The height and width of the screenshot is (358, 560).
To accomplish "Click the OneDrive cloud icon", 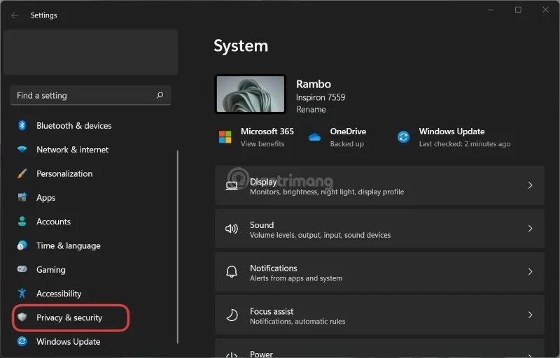I will pyautogui.click(x=314, y=137).
